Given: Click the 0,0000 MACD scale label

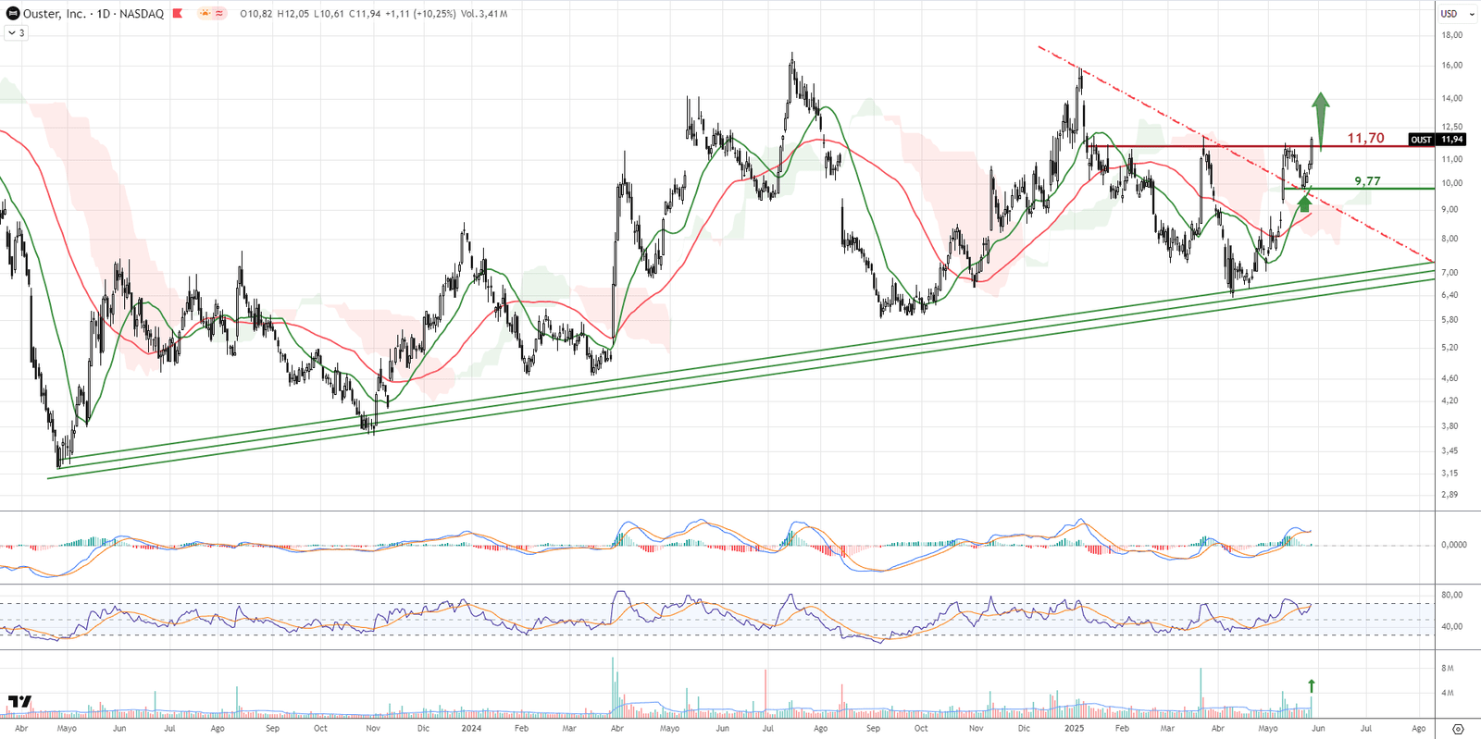Looking at the screenshot, I should (1454, 545).
